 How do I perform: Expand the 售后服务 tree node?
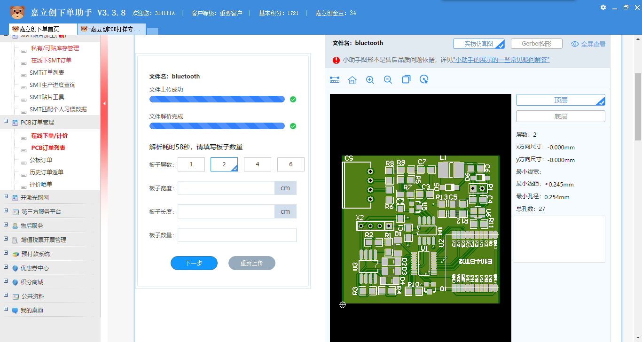point(6,225)
